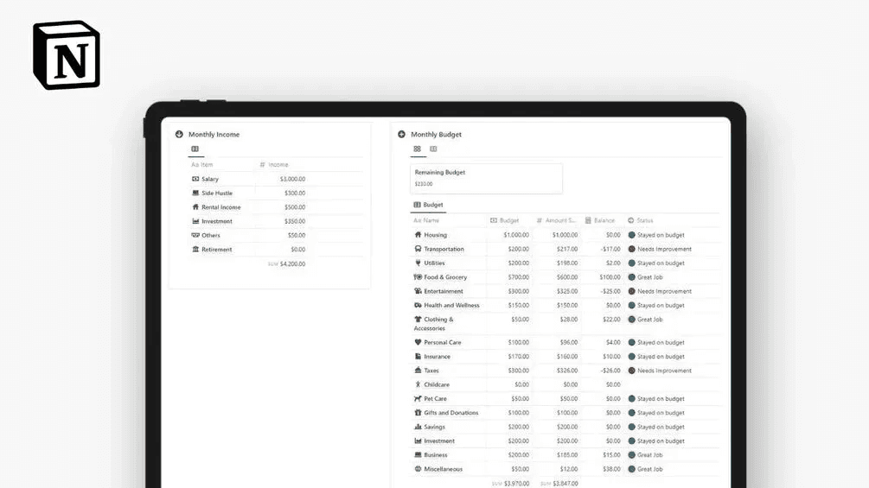Click the Retirement bank icon
Screen dimensions: 869x488
coord(195,250)
